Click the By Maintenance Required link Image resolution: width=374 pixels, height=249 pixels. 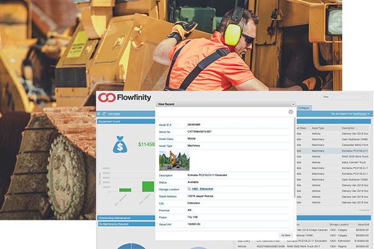(x=114, y=224)
